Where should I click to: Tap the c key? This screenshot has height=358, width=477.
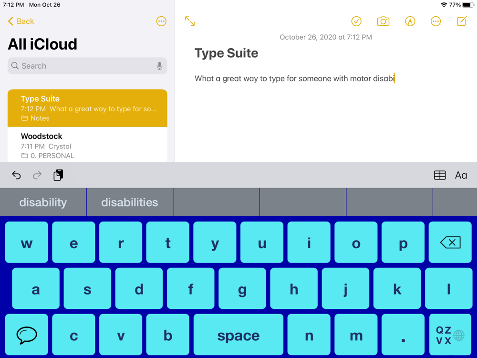(x=73, y=335)
